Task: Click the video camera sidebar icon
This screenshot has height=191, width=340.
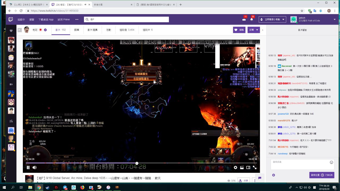Action: point(11,84)
